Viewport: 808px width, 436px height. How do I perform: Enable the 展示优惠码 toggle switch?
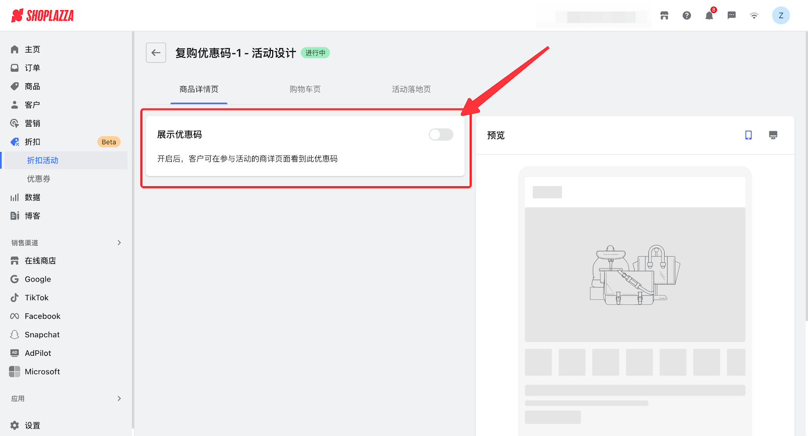[x=441, y=135]
